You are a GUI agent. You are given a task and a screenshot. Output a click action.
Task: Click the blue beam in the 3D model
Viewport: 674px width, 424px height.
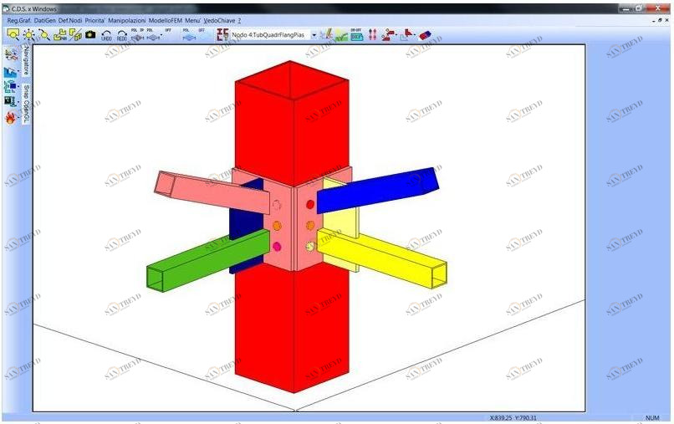376,190
